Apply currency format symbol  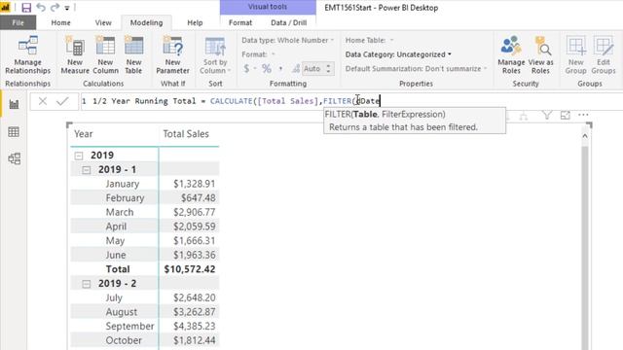coord(246,69)
